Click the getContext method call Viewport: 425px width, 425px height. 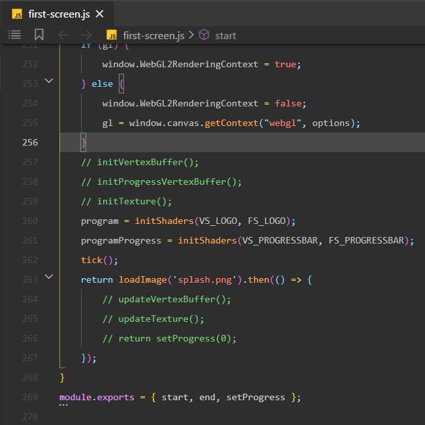click(x=231, y=123)
